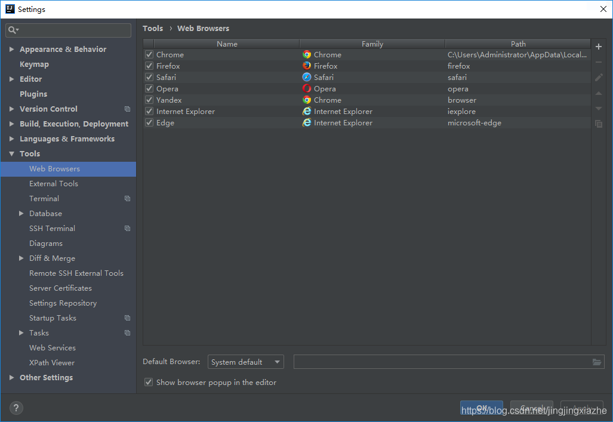Click the Chrome icon in Yandex row
The height and width of the screenshot is (422, 613).
(x=307, y=100)
